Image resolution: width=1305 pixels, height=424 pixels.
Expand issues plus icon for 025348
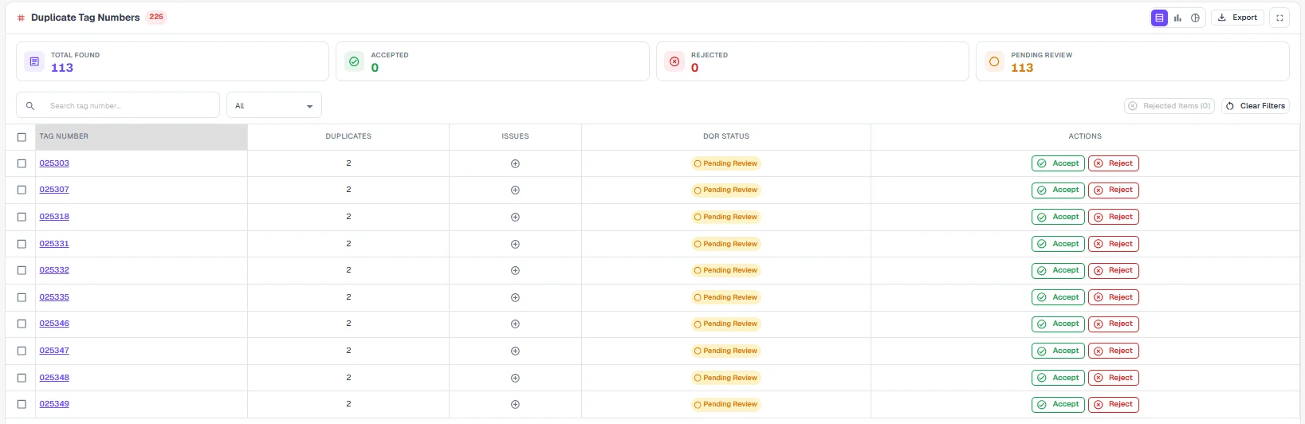(x=515, y=378)
